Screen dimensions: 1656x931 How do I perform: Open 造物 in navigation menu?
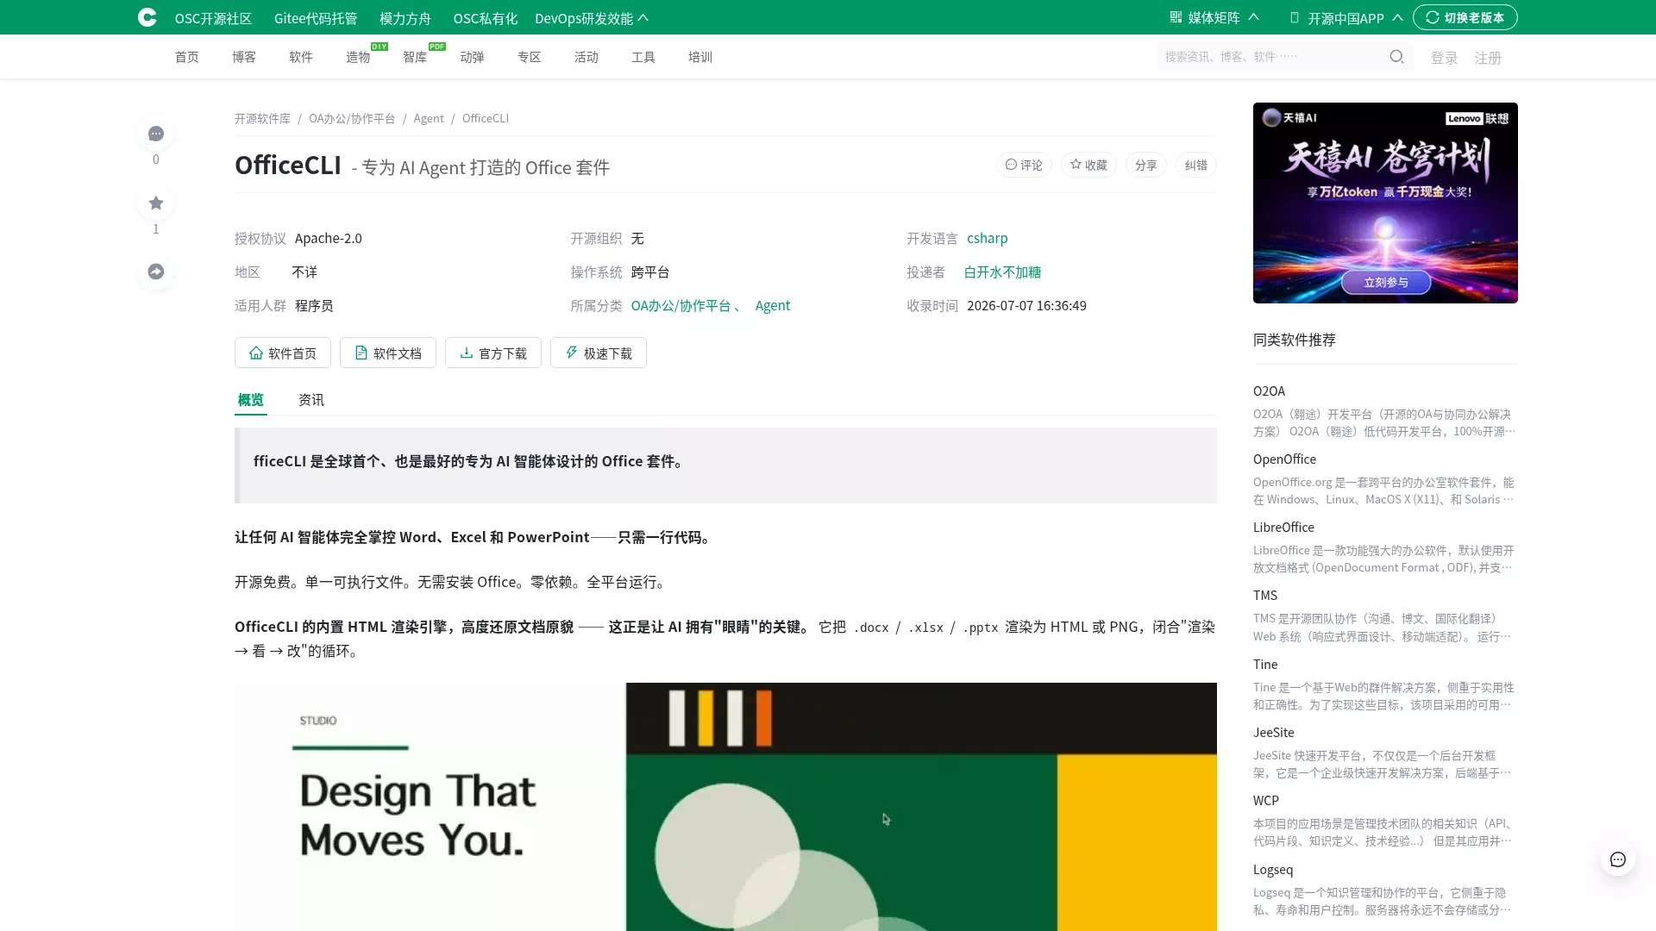coord(358,57)
